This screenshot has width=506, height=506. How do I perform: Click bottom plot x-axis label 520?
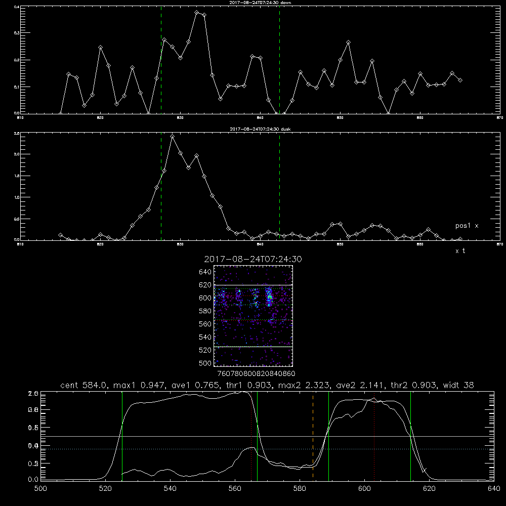(106, 489)
